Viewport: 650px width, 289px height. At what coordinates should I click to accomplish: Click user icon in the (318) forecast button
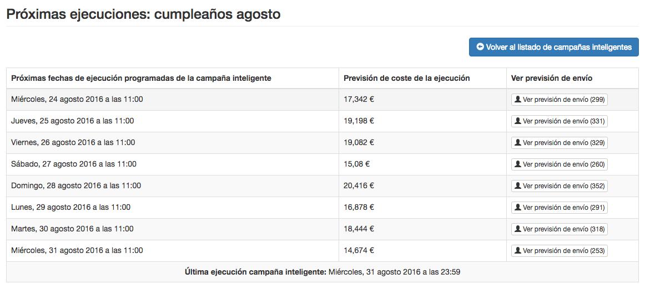518,229
